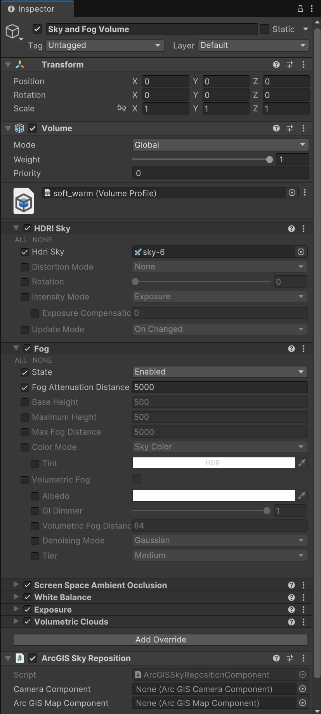Image resolution: width=321 pixels, height=714 pixels.
Task: Enable the Volumetric Fog override checkbox
Action: tap(25, 480)
